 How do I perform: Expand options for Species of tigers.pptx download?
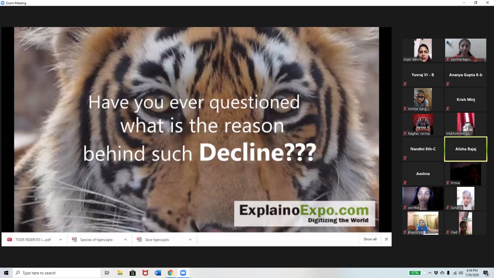coord(125,239)
